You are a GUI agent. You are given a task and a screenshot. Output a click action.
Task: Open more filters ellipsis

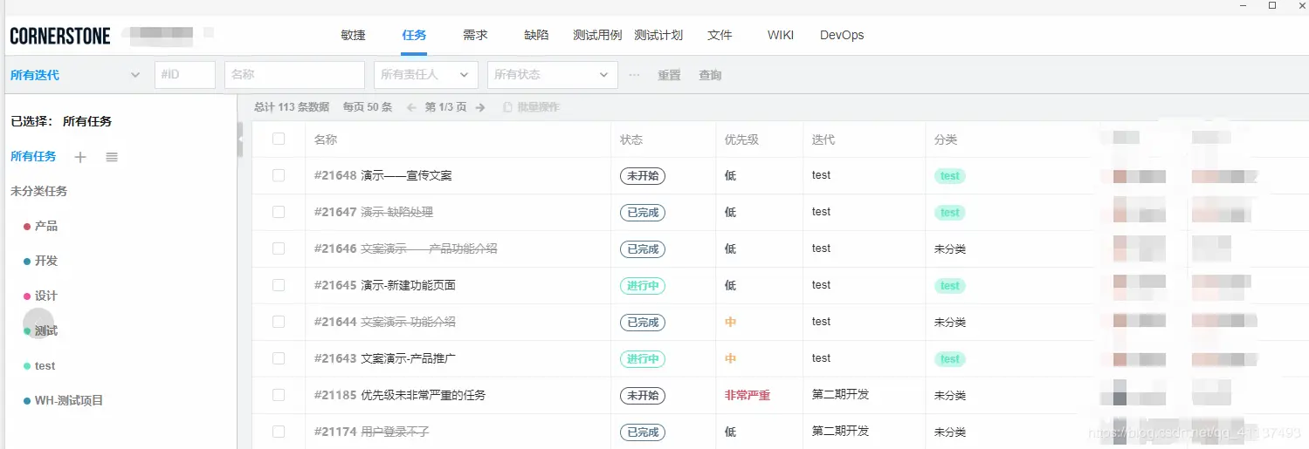pos(634,75)
